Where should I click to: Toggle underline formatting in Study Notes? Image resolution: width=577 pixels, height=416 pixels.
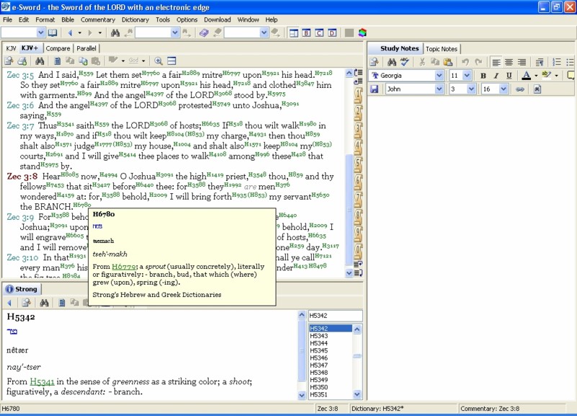(x=509, y=76)
